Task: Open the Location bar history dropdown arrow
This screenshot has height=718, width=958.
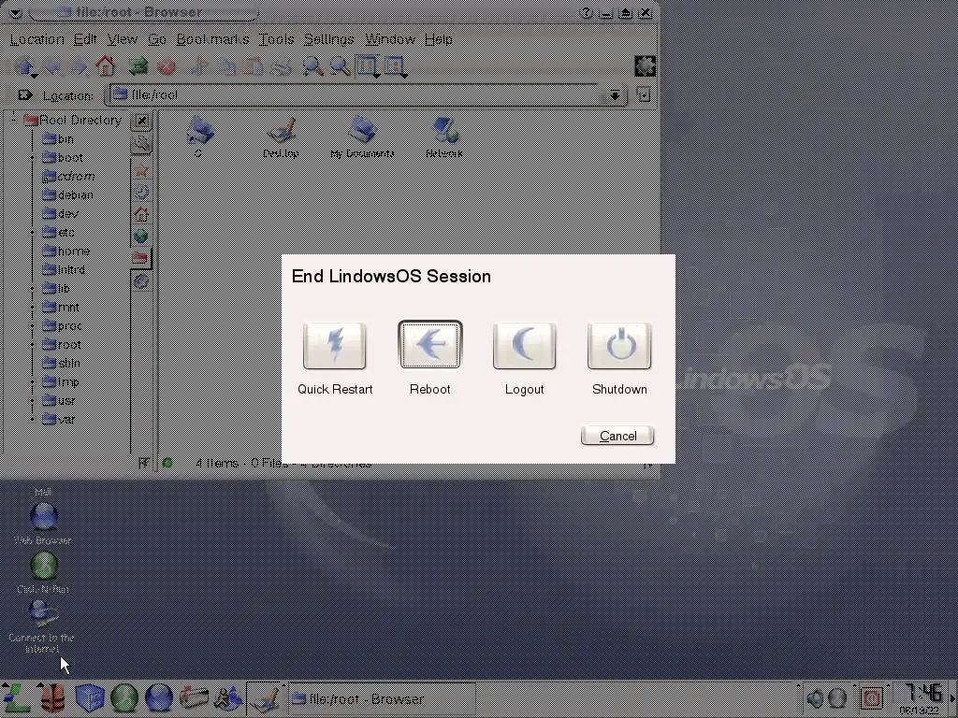Action: (x=615, y=95)
